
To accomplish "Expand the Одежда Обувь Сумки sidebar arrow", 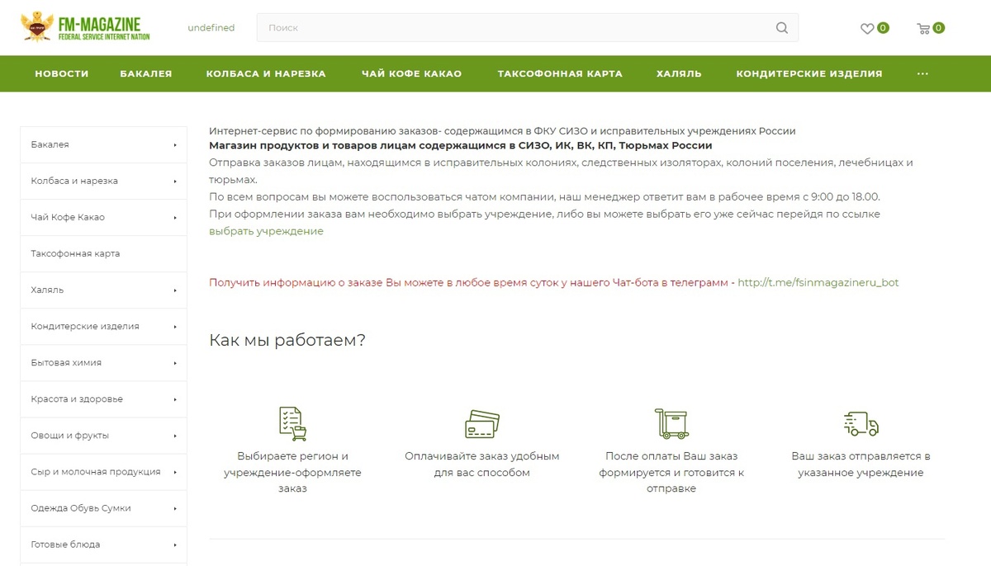I will 175,508.
